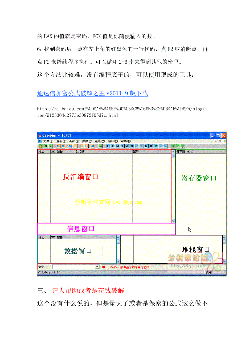Click the 地址 column header in the disassembly pane
The width and height of the screenshot is (245, 347).
click(x=44, y=151)
